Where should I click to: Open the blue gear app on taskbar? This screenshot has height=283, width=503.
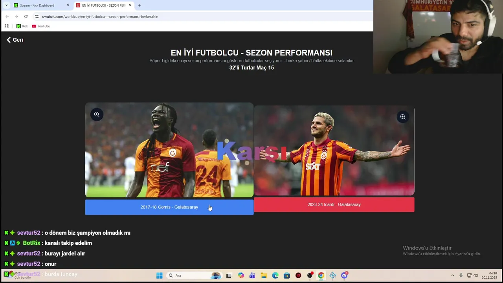click(333, 276)
